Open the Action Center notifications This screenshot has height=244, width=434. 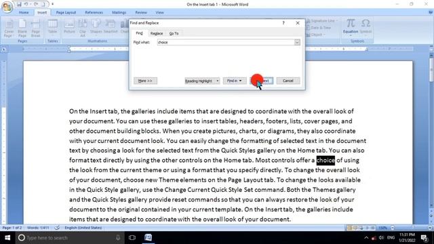point(425,238)
